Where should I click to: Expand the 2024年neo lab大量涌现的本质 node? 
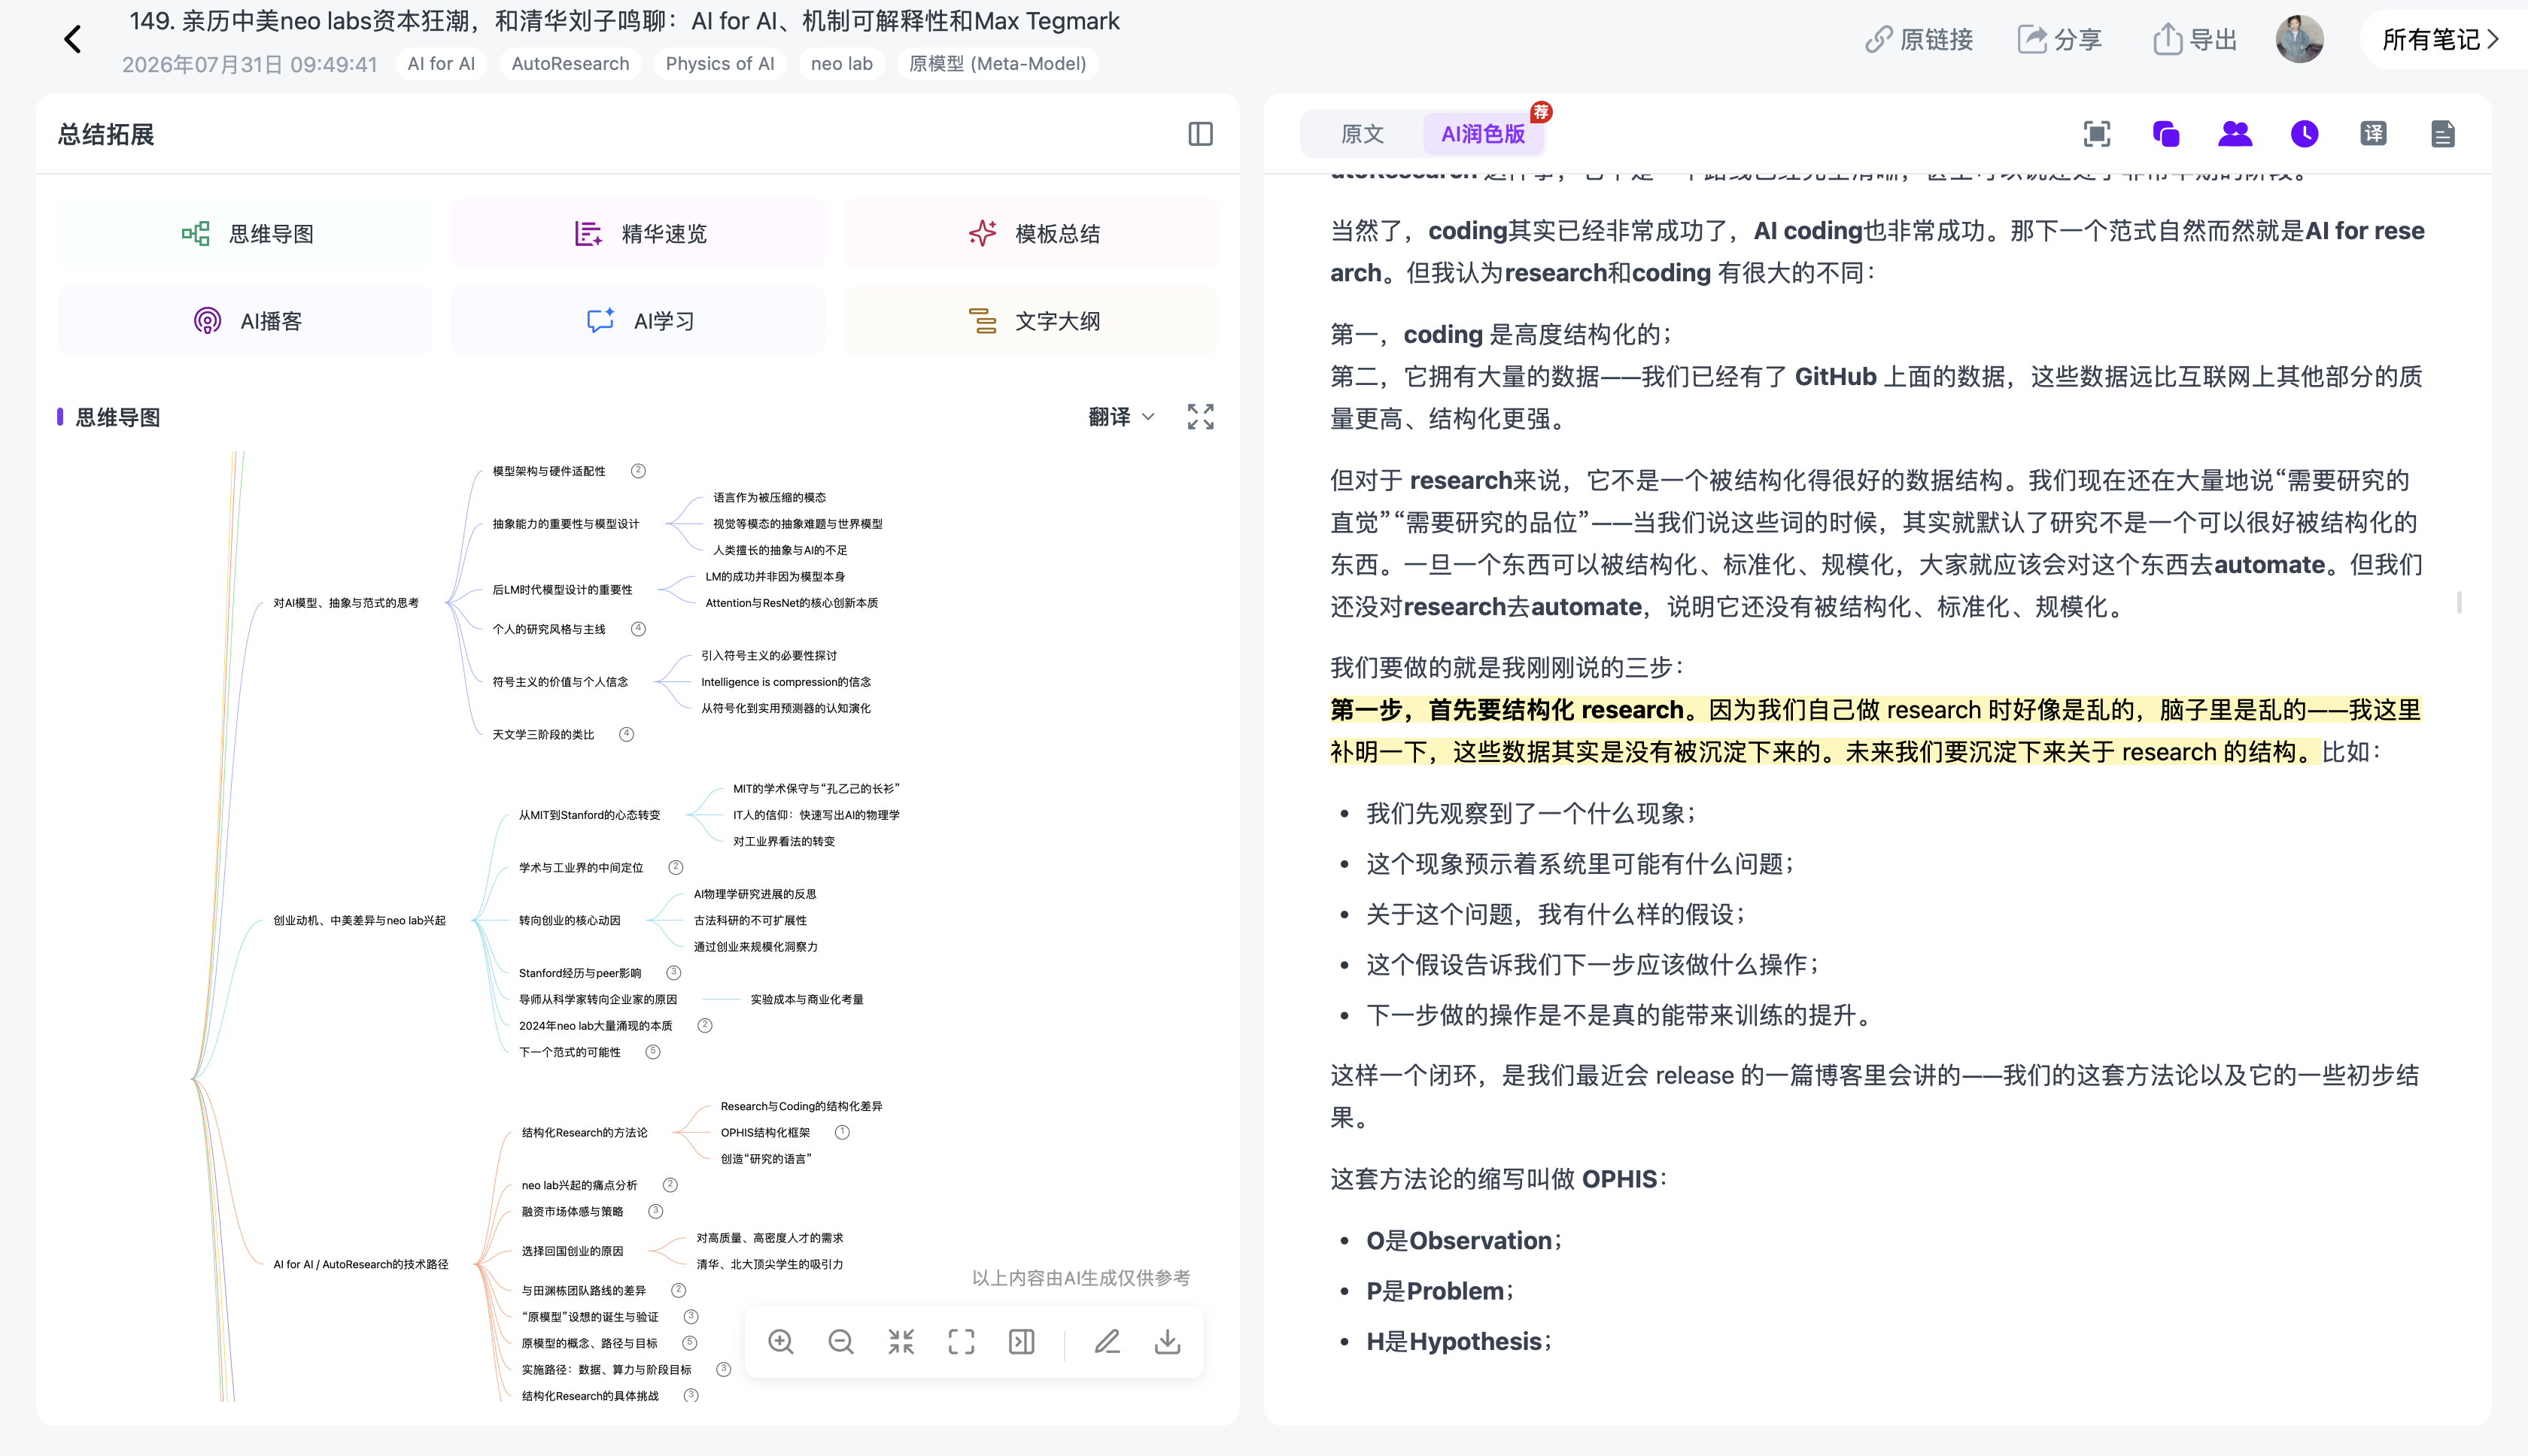tap(704, 1025)
